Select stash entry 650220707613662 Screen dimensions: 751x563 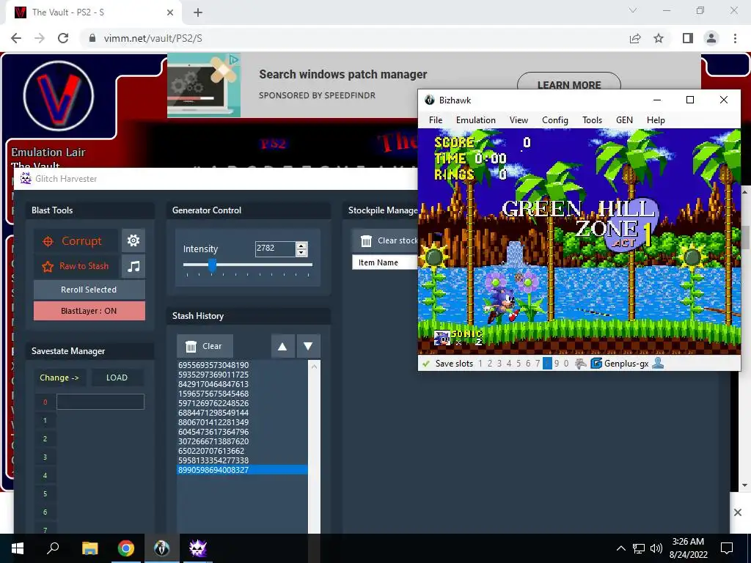tap(242, 451)
